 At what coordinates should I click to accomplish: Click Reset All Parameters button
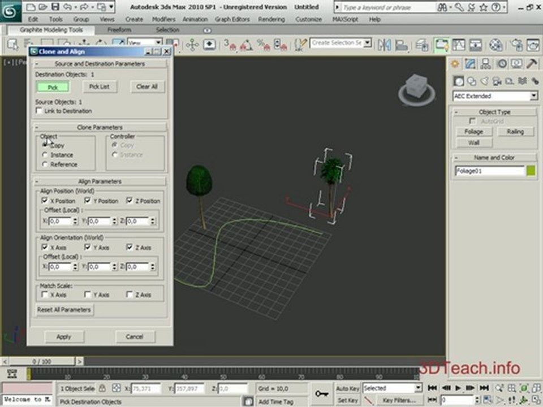coord(64,309)
